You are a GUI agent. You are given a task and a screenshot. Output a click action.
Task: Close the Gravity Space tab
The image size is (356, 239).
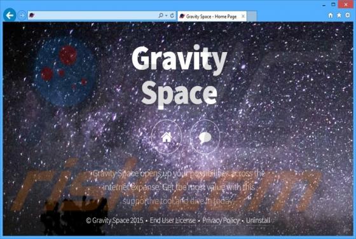point(243,17)
